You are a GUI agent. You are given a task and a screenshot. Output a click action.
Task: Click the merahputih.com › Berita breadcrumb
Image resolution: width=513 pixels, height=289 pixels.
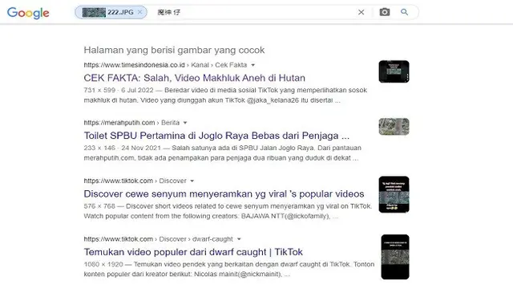tap(131, 123)
